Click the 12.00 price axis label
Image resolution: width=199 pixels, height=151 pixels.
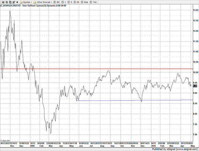[196, 31]
